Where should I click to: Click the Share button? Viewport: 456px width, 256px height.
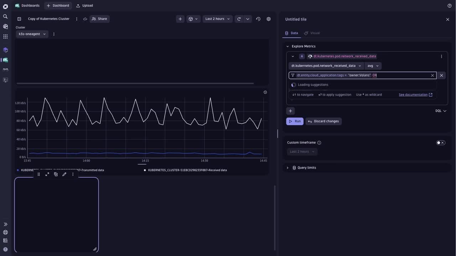pyautogui.click(x=99, y=19)
